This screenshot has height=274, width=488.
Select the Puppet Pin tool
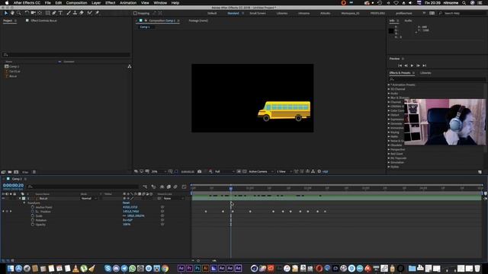pos(97,13)
